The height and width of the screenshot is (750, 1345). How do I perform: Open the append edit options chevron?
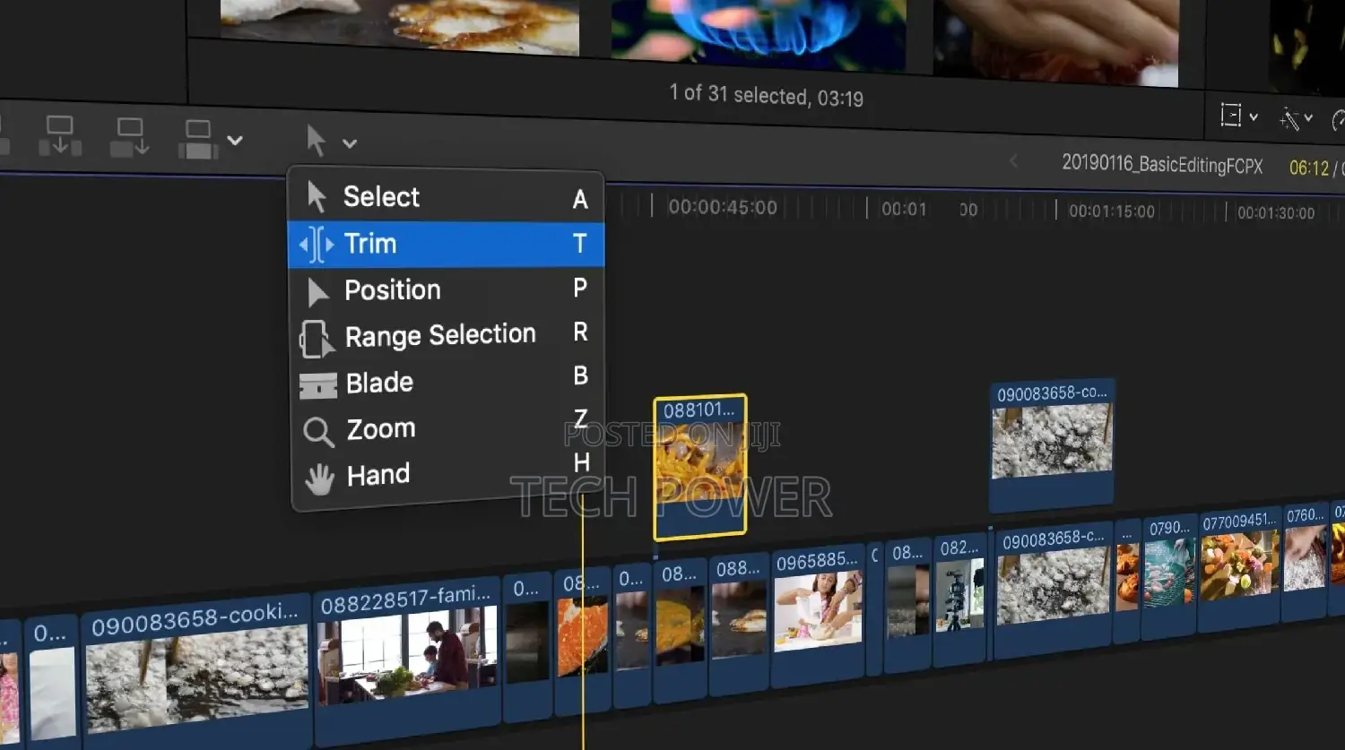click(235, 141)
